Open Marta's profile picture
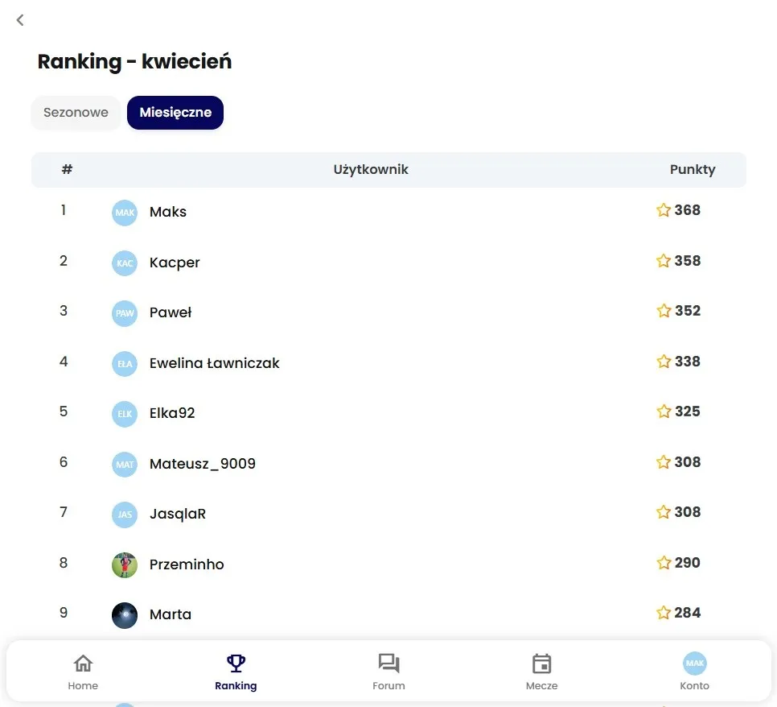 pos(125,615)
